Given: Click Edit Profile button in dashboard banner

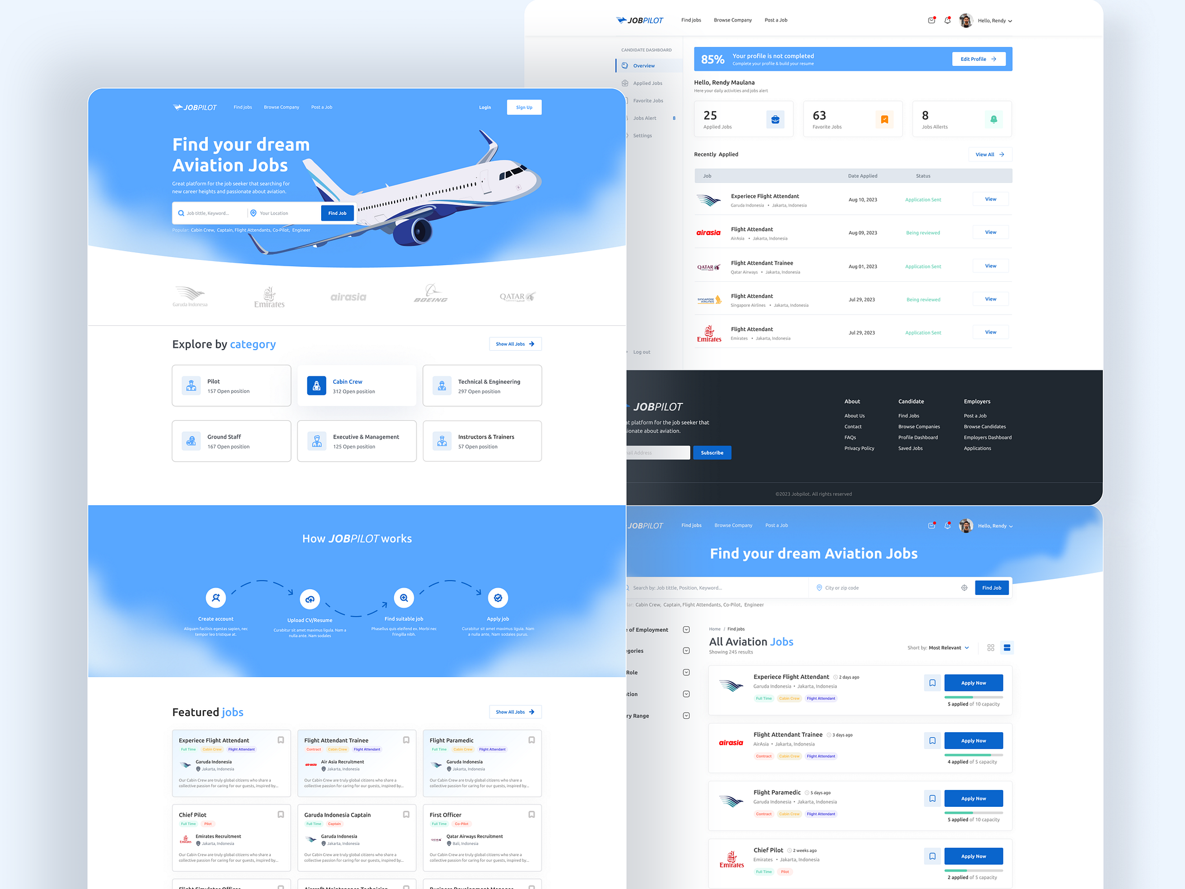Looking at the screenshot, I should click(x=980, y=59).
